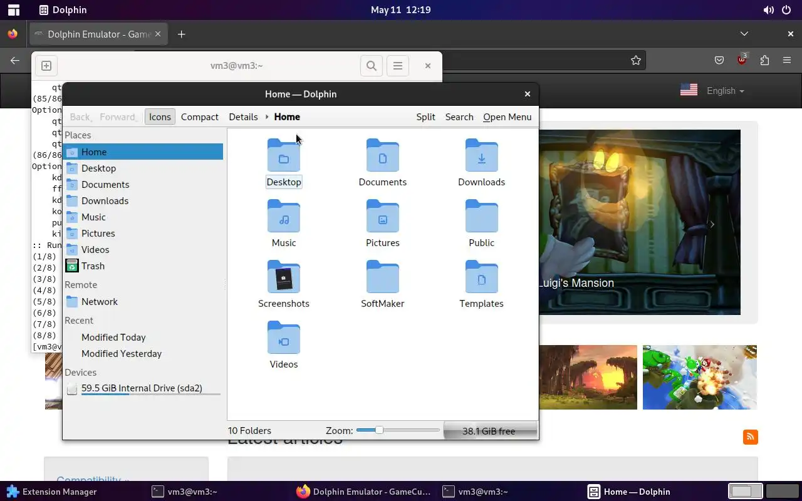802x501 pixels.
Task: Open the Activities overview icon in top bar
Action: (x=13, y=10)
